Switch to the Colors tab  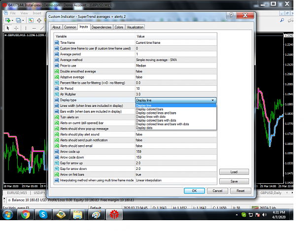[119, 27]
